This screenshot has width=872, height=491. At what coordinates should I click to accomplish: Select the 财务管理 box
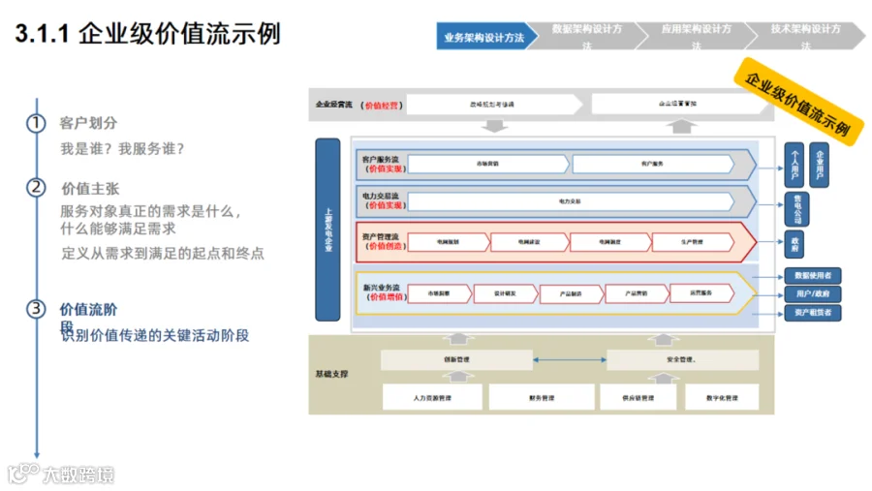tap(543, 398)
